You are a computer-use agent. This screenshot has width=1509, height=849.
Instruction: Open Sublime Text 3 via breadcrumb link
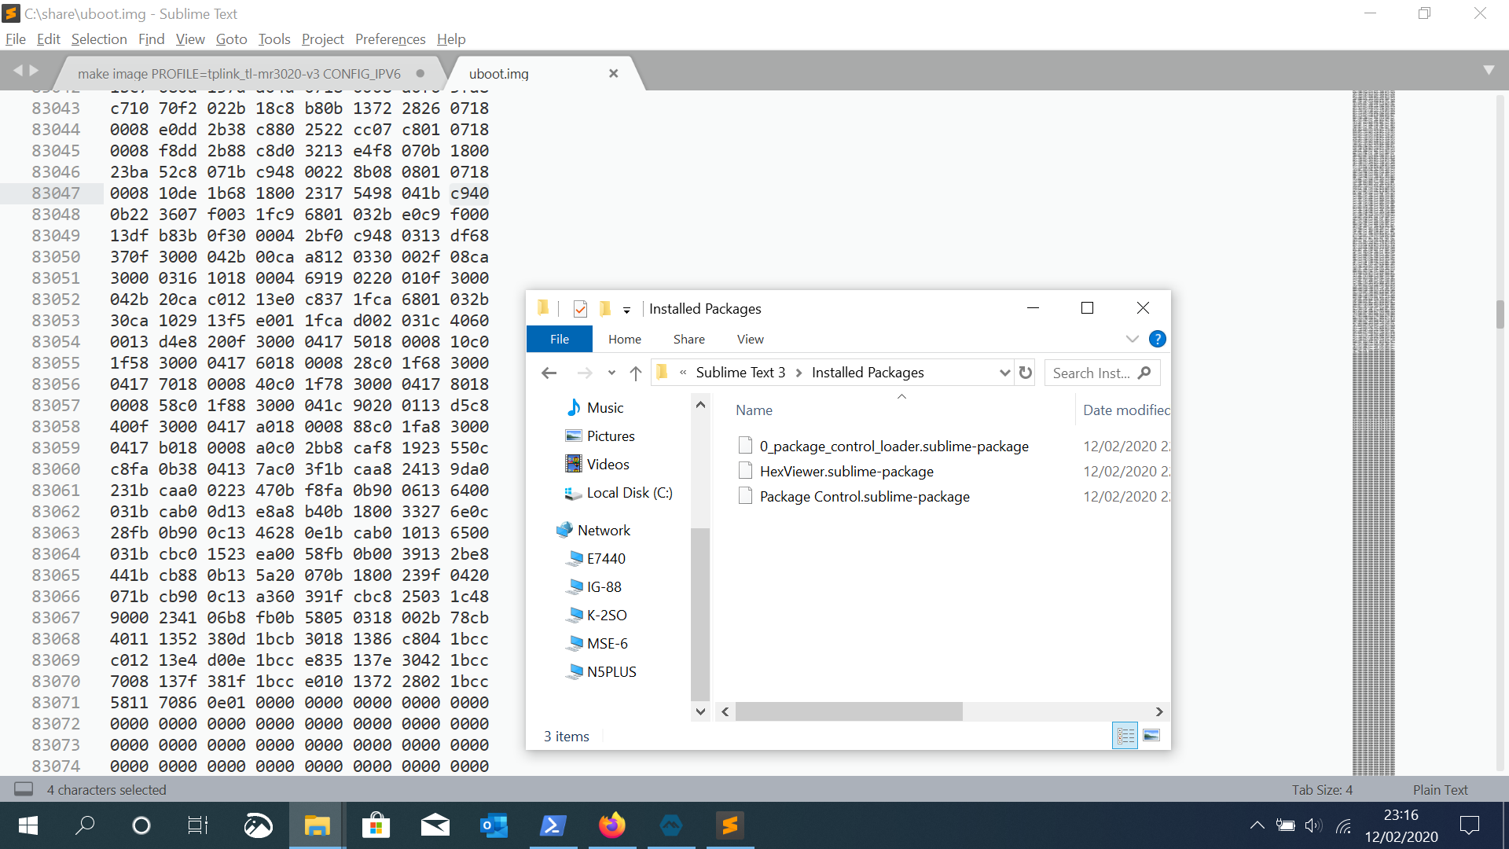coord(740,372)
